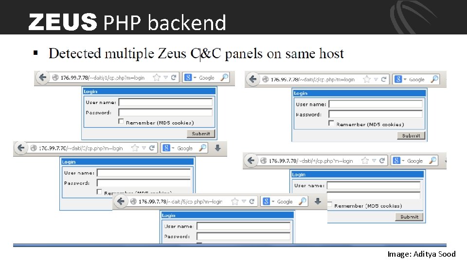Image resolution: width=467 pixels, height=262 pixels.
Task: Click search magnifier in daiti/3 browser
Action: 203,147
